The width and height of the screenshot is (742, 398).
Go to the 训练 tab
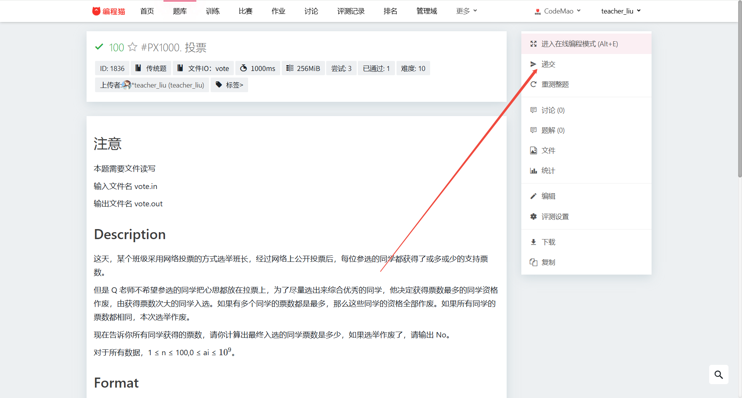(213, 11)
